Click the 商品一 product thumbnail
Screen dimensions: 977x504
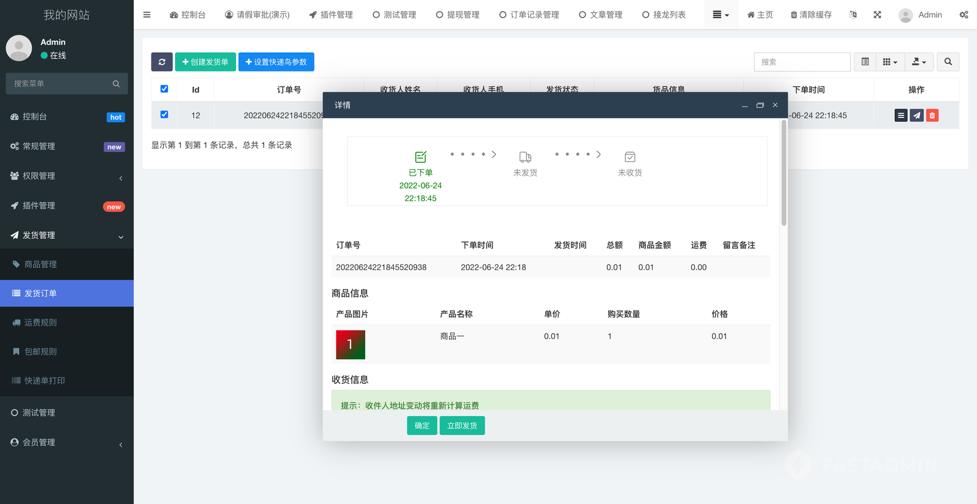point(350,345)
